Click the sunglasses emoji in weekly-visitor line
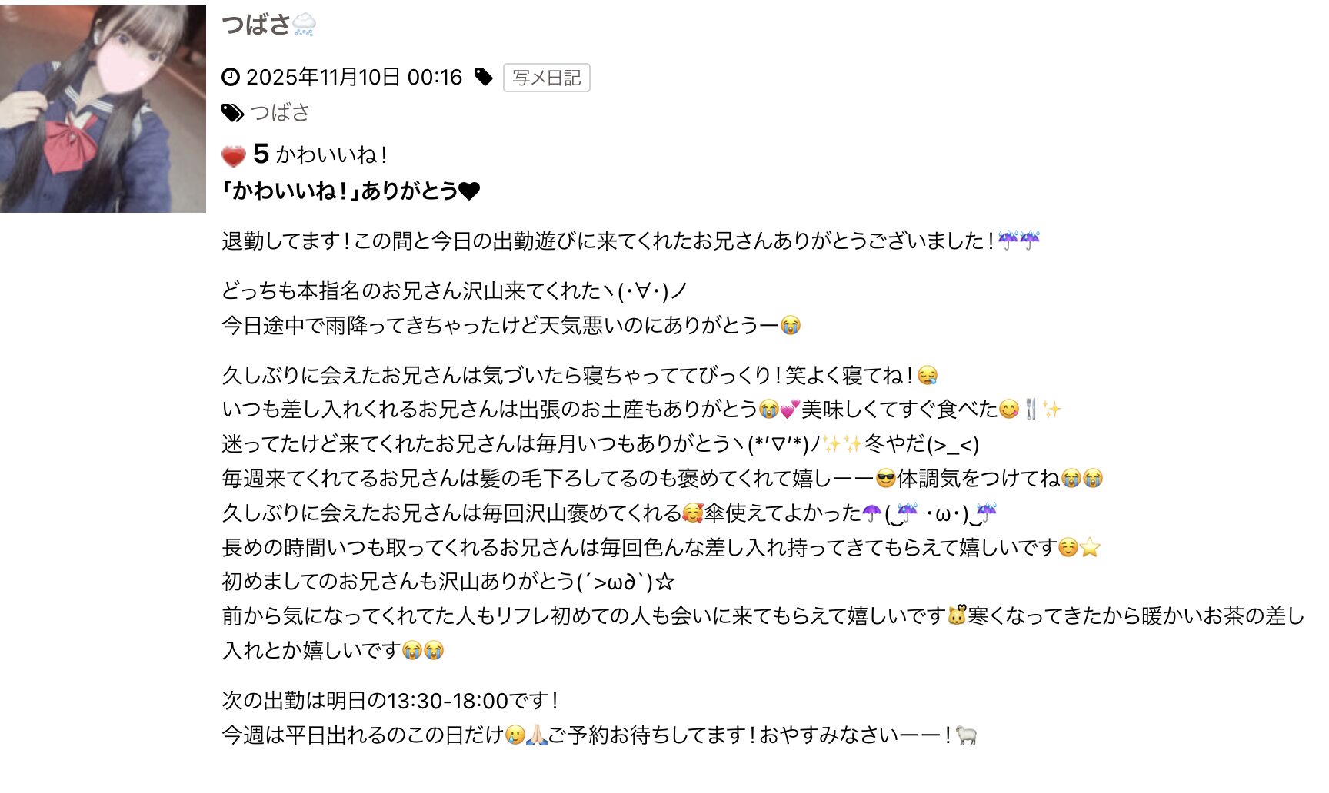The image size is (1329, 793). click(886, 479)
